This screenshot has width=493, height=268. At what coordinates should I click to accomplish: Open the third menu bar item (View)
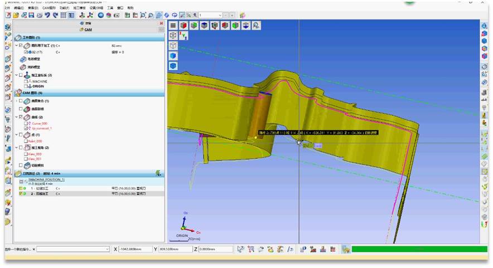(33, 8)
